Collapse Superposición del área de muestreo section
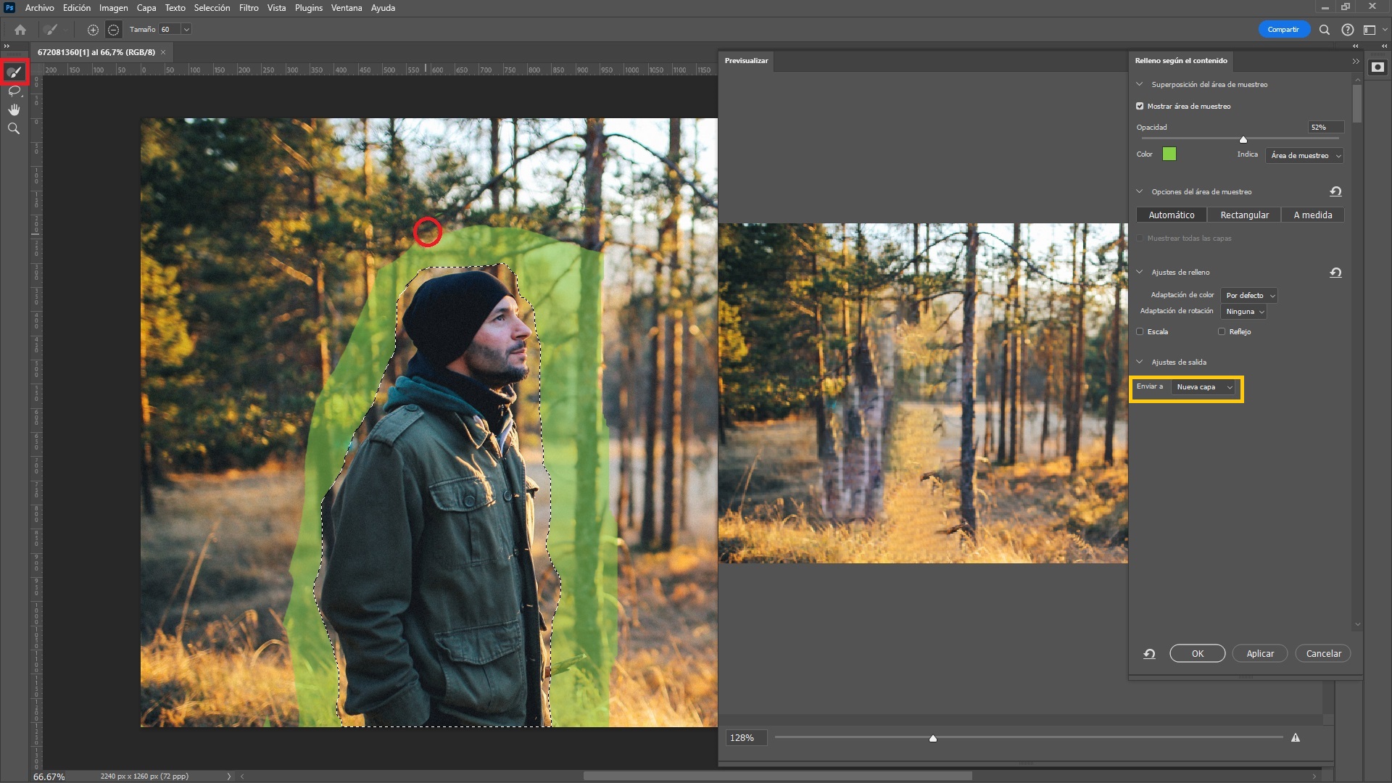Screen dimensions: 1392x783 coord(1140,85)
